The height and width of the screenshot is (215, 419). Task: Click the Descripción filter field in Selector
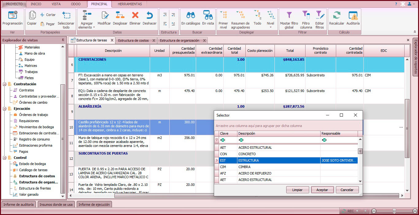tap(279, 140)
